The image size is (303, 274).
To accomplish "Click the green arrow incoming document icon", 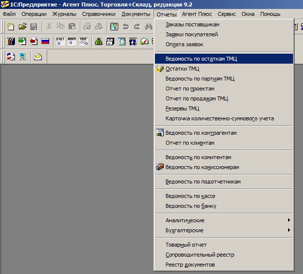I will coord(22,41).
